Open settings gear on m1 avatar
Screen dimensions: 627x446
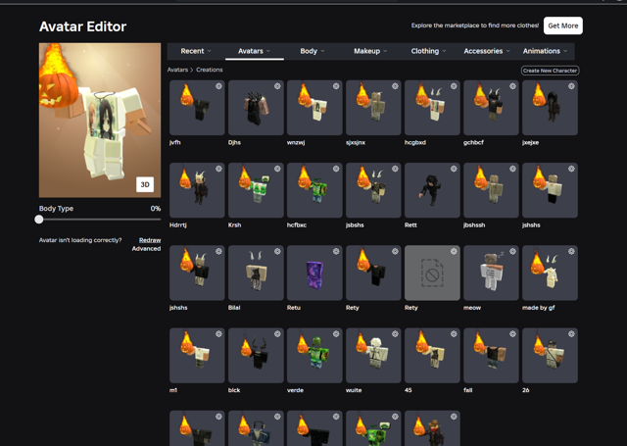click(218, 334)
